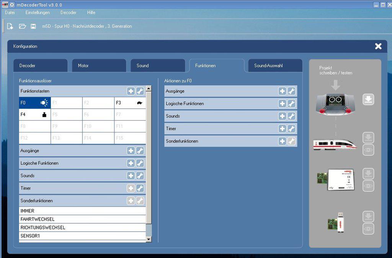This screenshot has width=392, height=258.
Task: Close the Konfiguration panel with the X
Action: coord(378,46)
